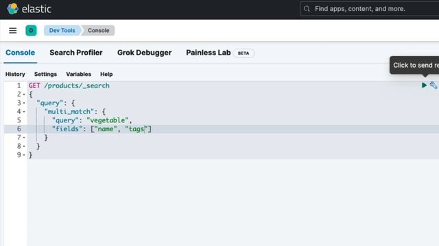Toggle fold arrow at line 7
439x246 pixels.
click(x=24, y=138)
